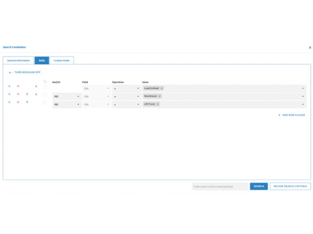Delete the Warehouse clause with the red X
Image resolution: width=313 pixels, height=234 pixels.
(18, 94)
